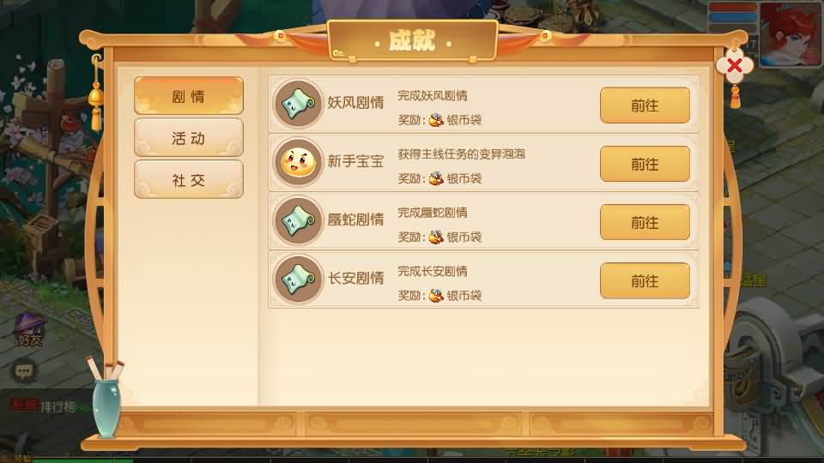The width and height of the screenshot is (824, 463).
Task: Open the 排行榜 ranking label
Action: (x=58, y=406)
